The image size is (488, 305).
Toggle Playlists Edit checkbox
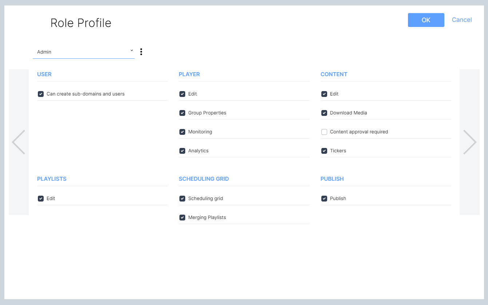[41, 199]
